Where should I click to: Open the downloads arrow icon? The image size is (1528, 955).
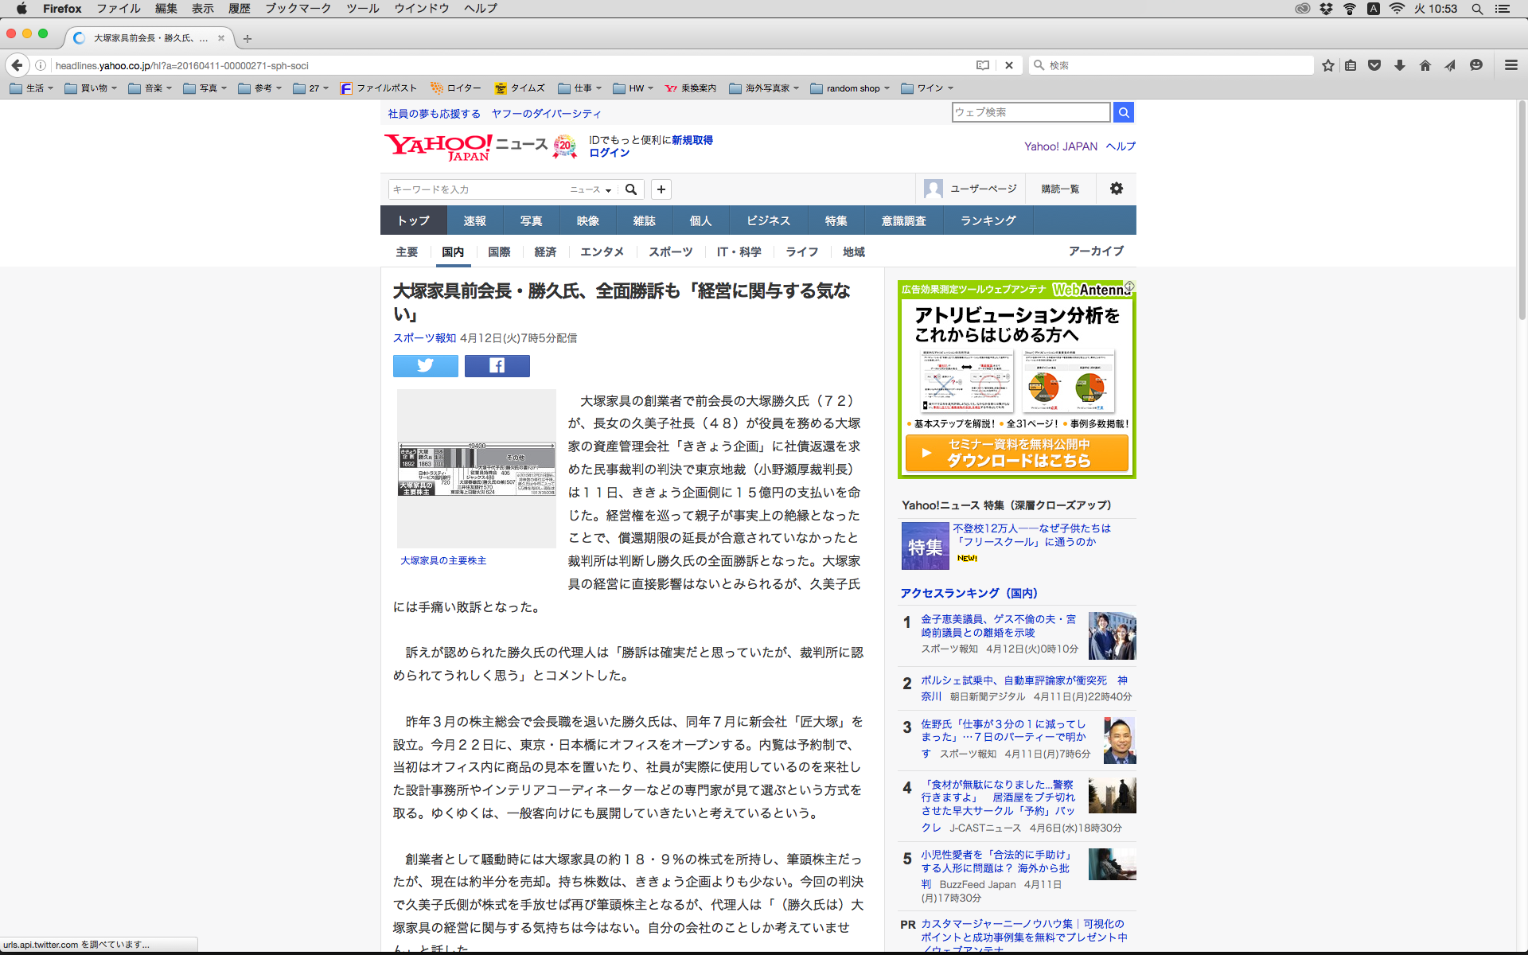click(1400, 65)
